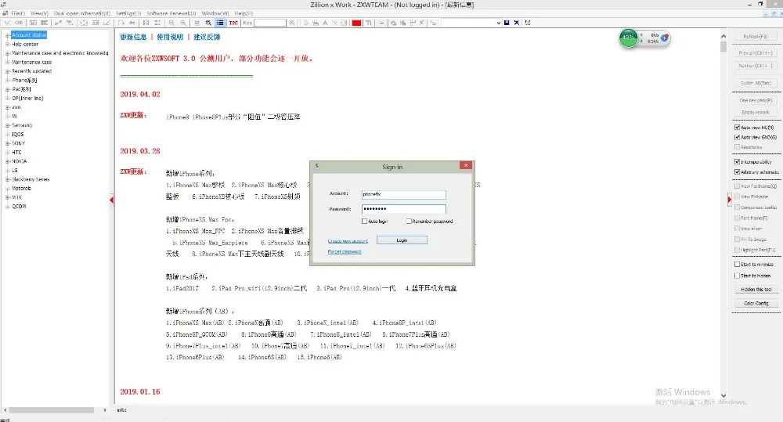Click the text A tool icon
Image resolution: width=783 pixels, height=422 pixels.
(x=325, y=23)
